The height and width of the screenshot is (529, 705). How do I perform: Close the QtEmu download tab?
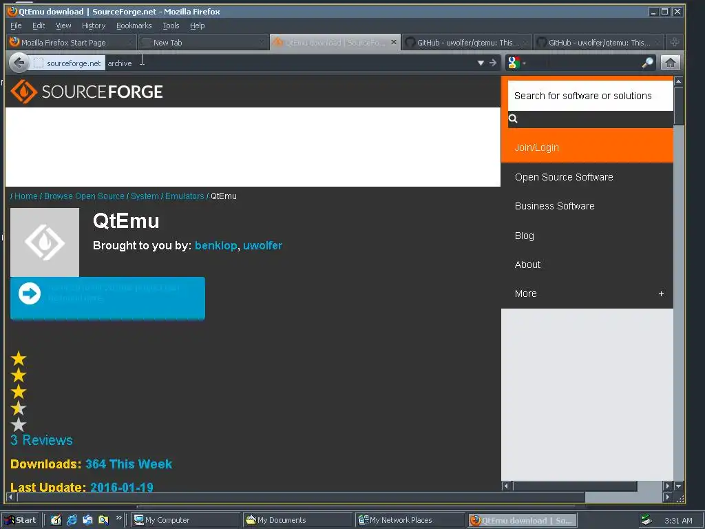[x=393, y=42]
